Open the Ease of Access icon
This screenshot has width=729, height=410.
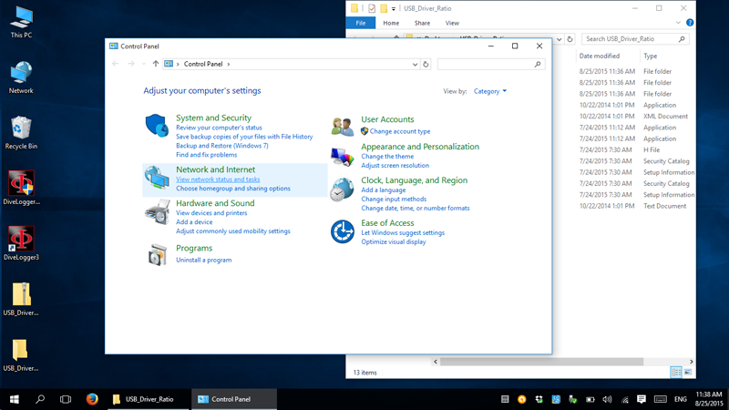click(x=343, y=231)
